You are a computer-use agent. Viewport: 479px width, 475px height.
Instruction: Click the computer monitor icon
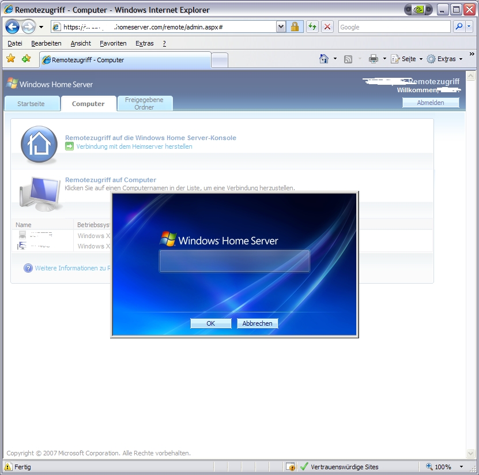40,194
